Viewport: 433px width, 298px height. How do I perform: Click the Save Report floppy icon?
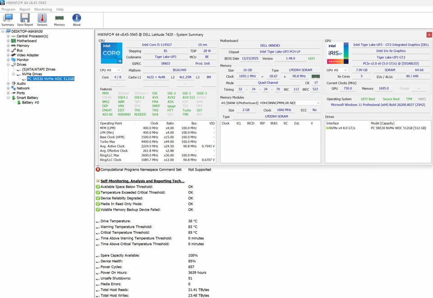pyautogui.click(x=25, y=19)
